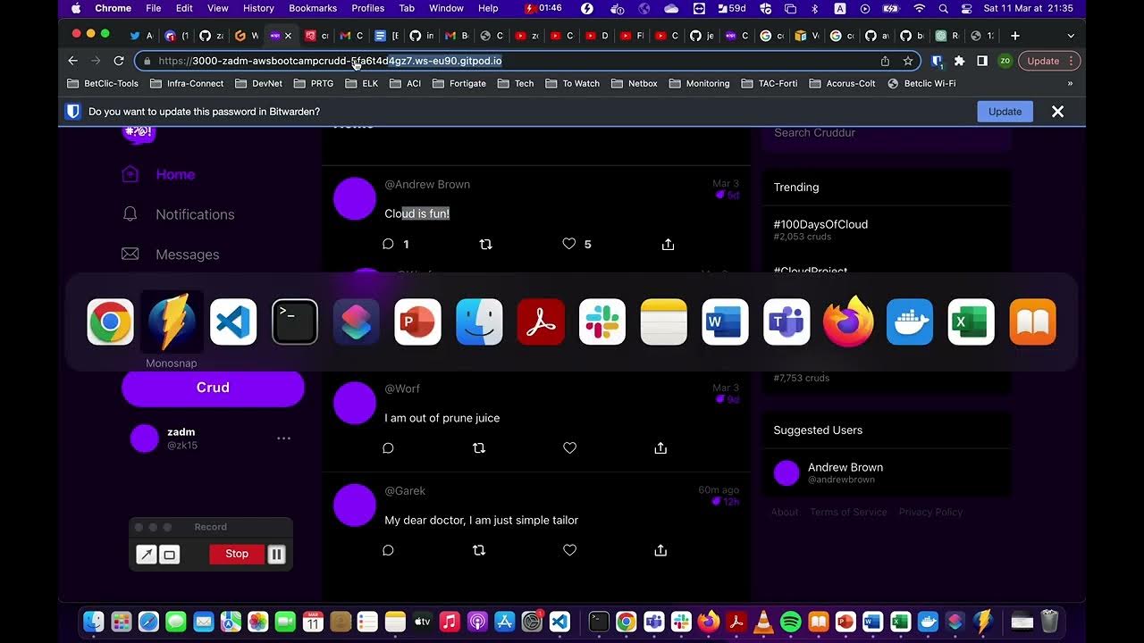Image resolution: width=1144 pixels, height=643 pixels.
Task: Select Chrome in the app switcher
Action: pyautogui.click(x=110, y=321)
